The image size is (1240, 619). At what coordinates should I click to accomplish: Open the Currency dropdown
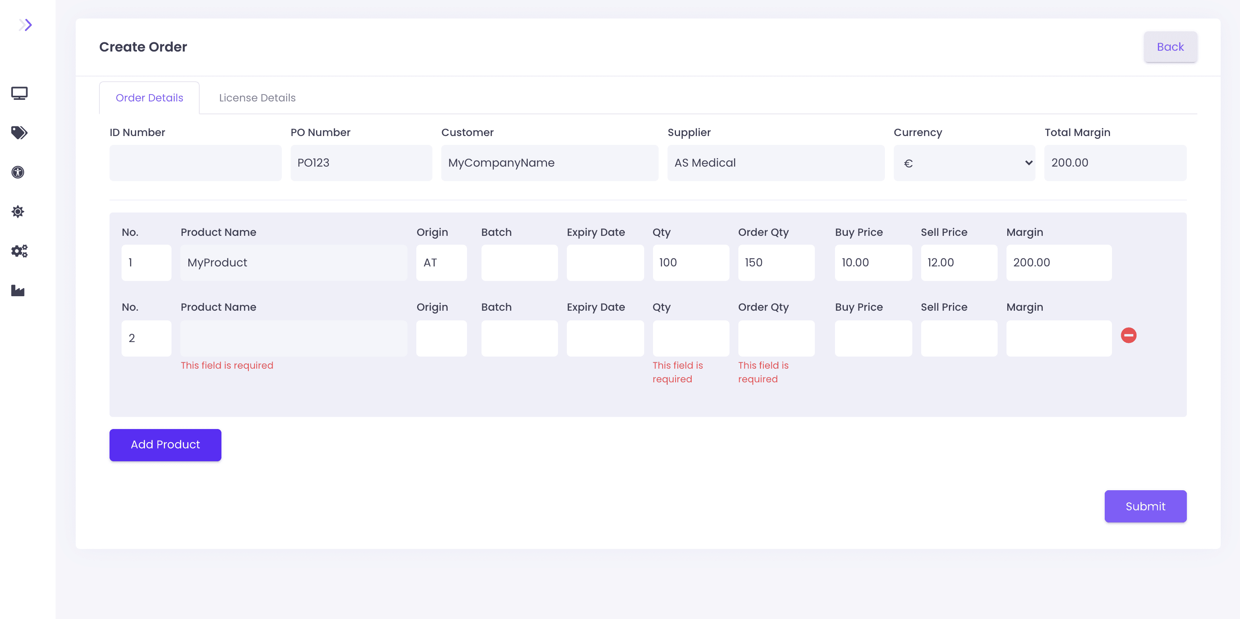964,163
